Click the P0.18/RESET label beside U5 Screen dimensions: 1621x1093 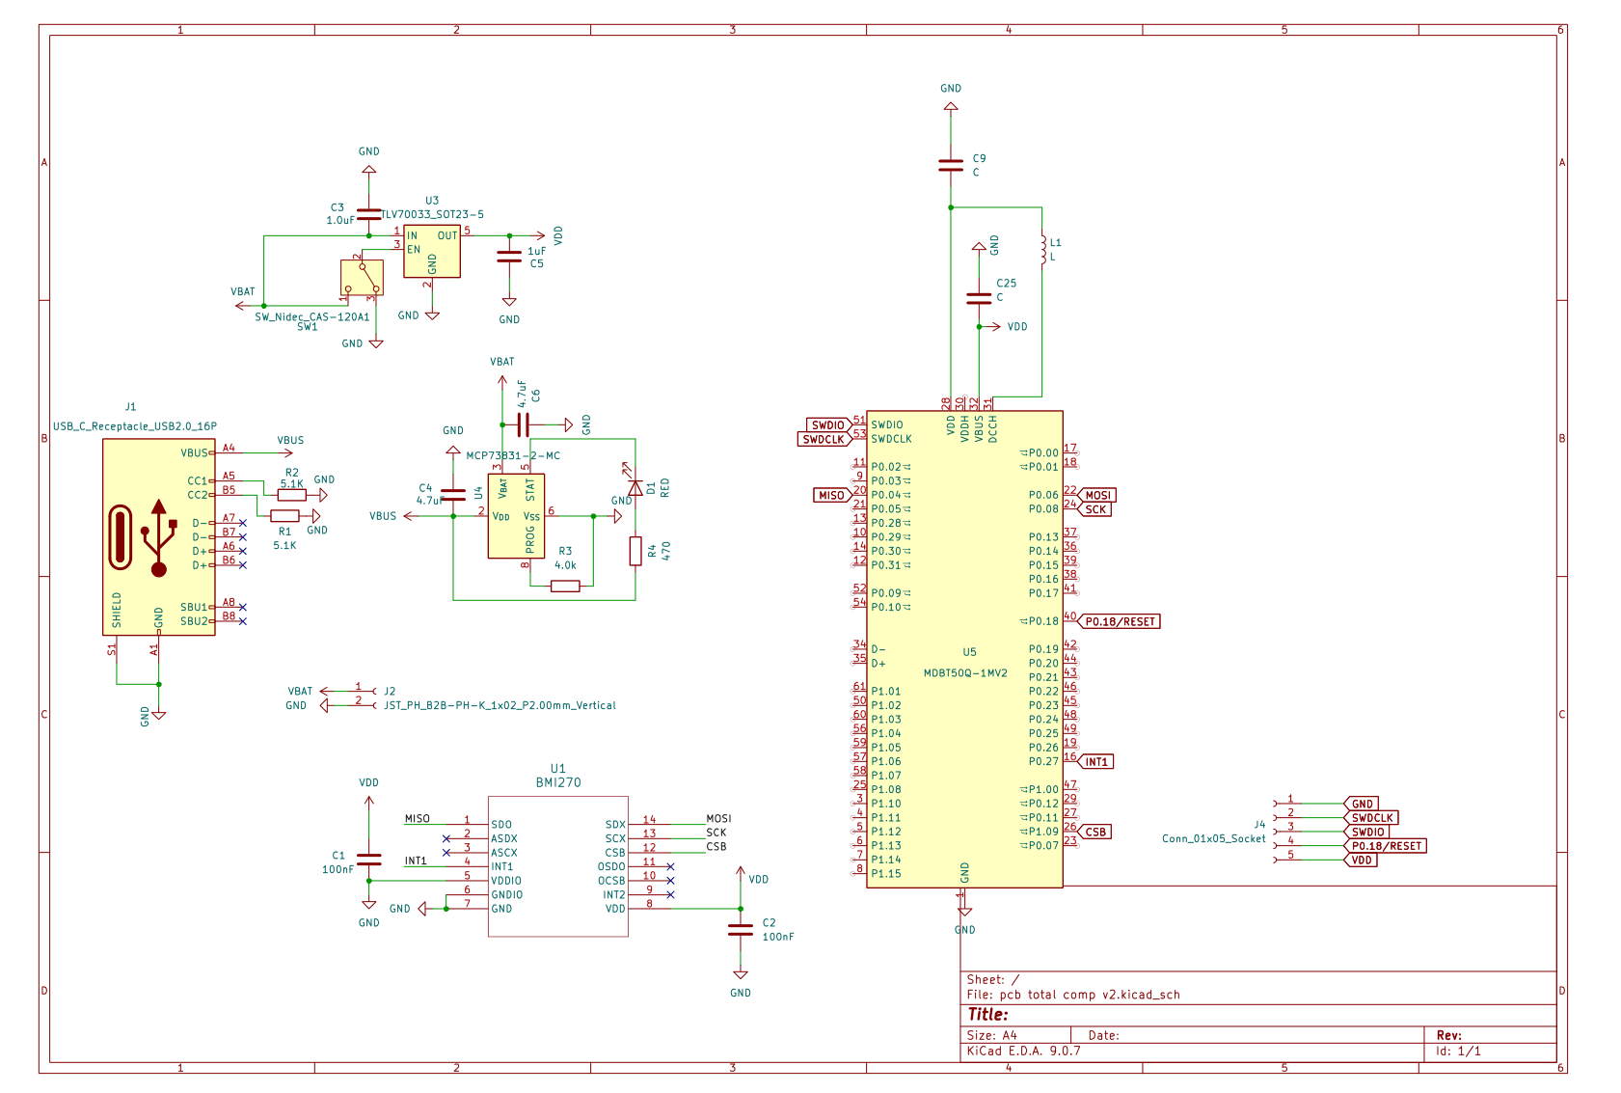click(1119, 621)
